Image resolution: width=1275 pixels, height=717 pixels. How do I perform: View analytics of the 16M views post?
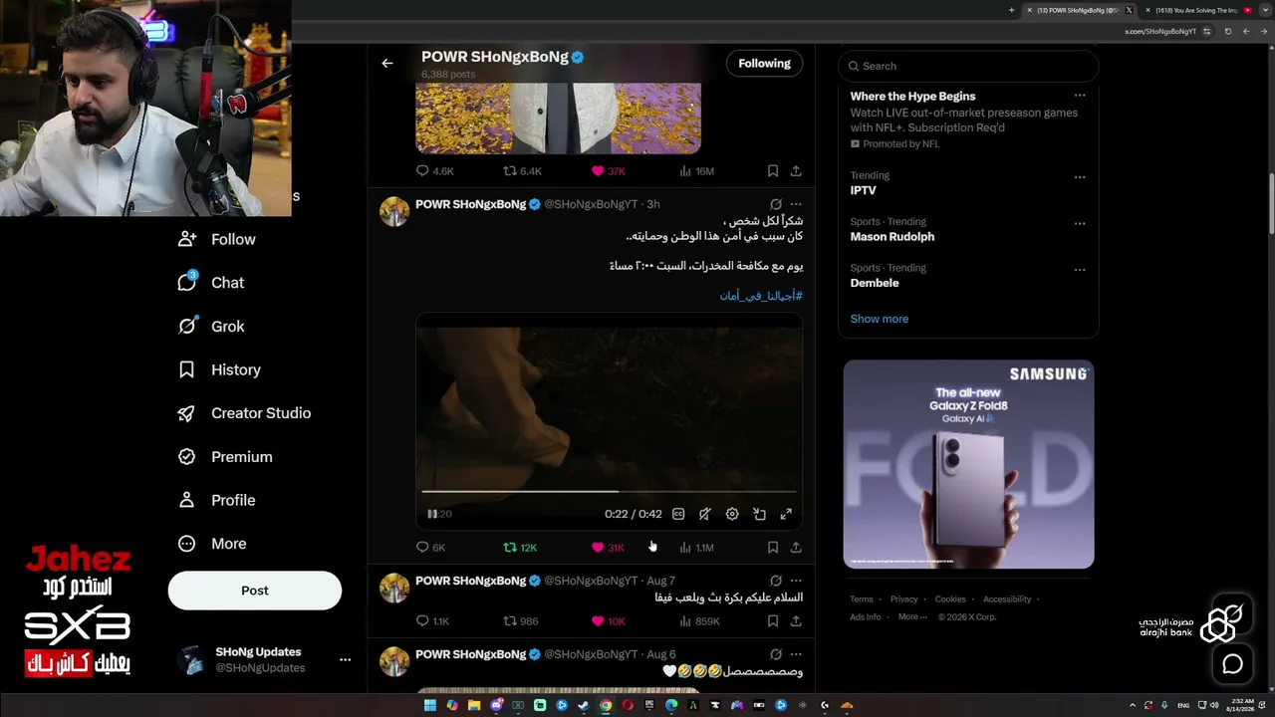tap(696, 171)
